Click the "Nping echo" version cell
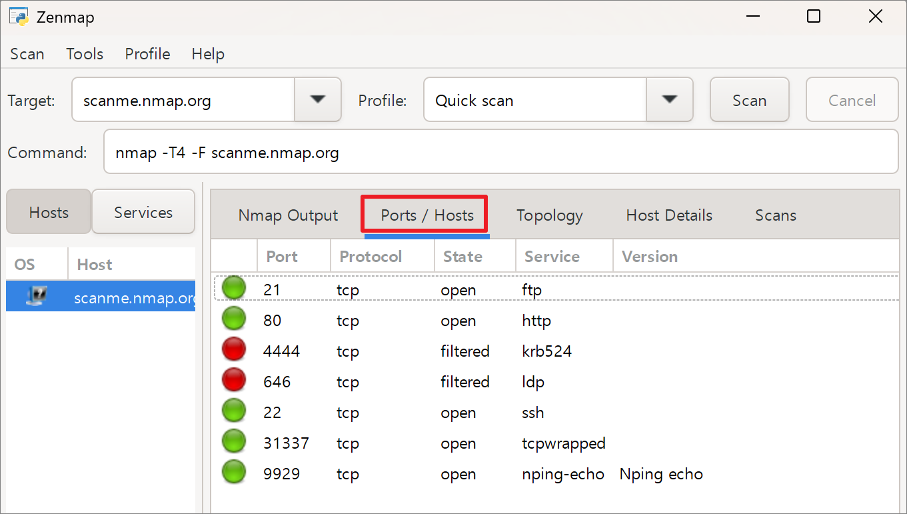 (661, 474)
